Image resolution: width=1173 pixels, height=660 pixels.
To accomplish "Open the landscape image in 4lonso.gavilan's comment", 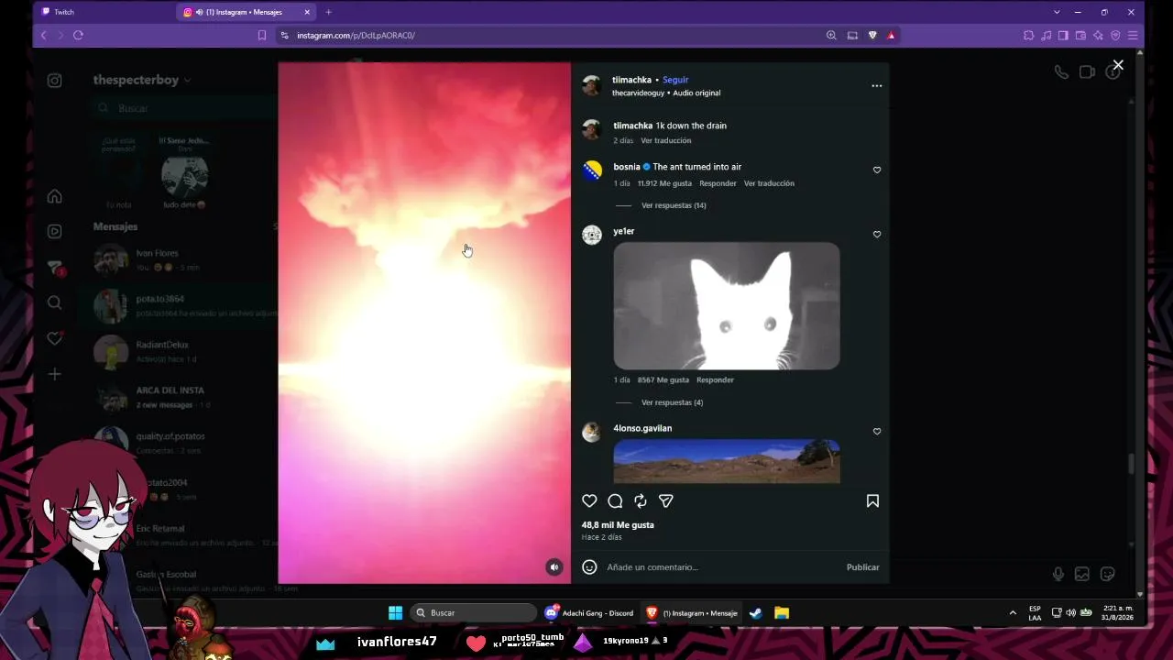I will [727, 461].
